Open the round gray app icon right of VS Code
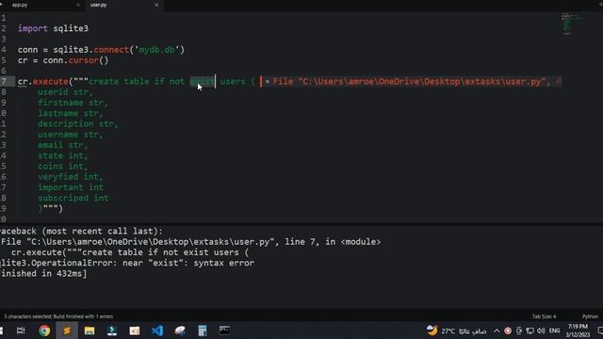This screenshot has height=339, width=603. 180,331
